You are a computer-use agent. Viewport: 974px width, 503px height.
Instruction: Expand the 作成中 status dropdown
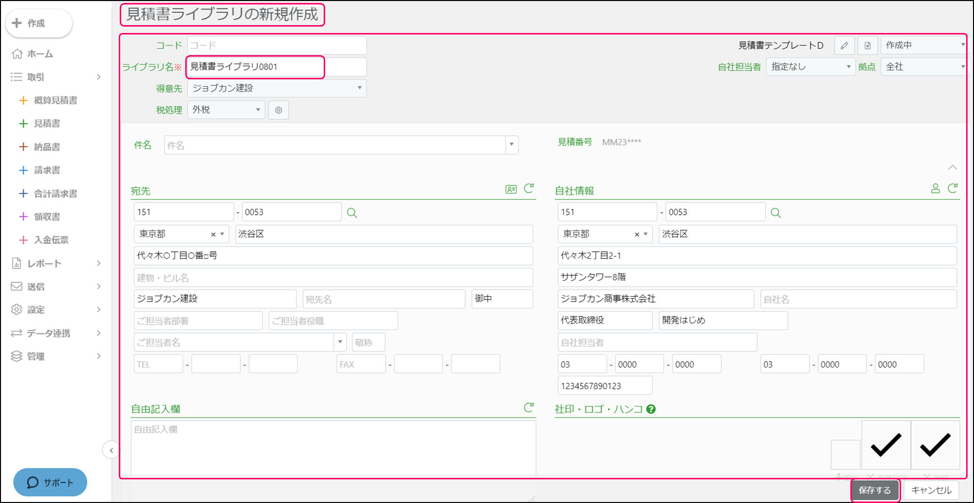click(923, 45)
